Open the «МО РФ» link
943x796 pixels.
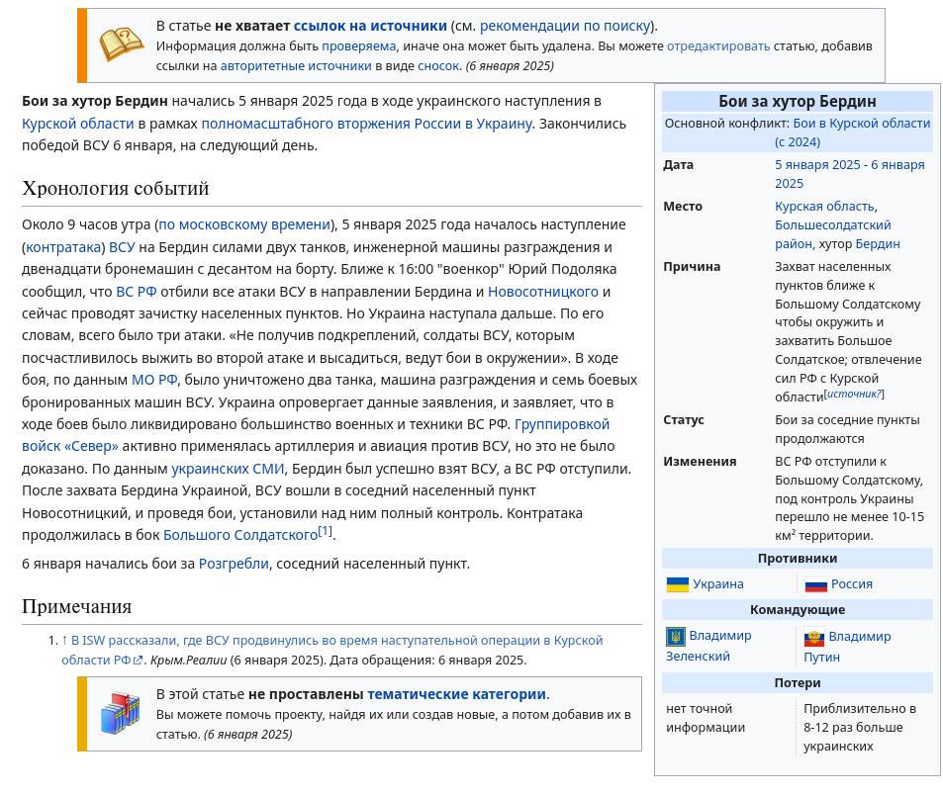tap(154, 380)
